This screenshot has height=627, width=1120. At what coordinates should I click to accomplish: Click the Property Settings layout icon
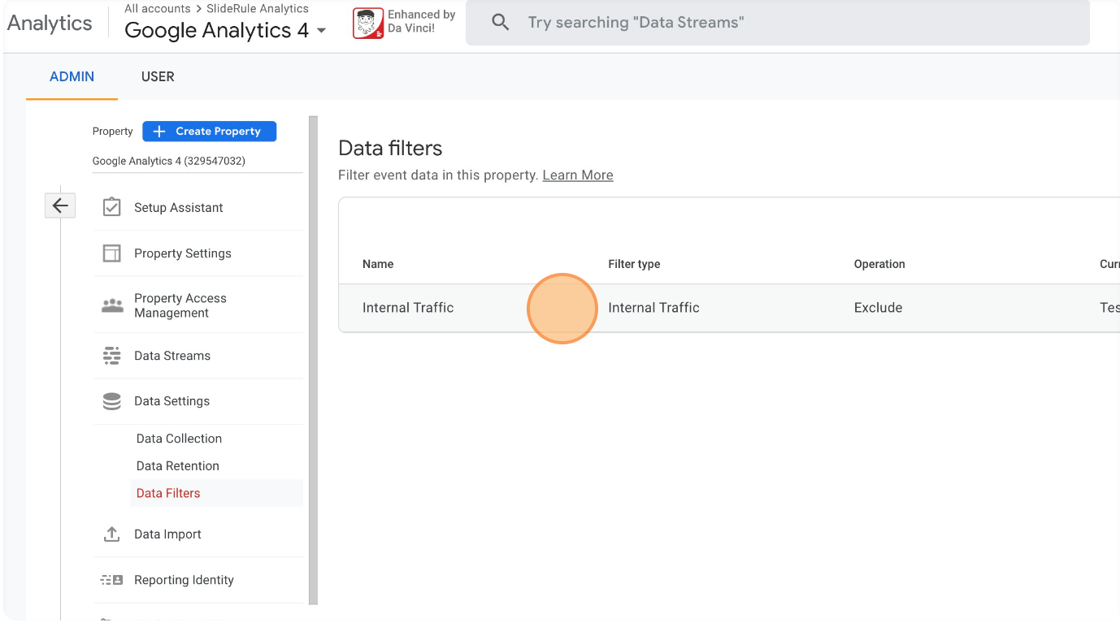pyautogui.click(x=111, y=253)
